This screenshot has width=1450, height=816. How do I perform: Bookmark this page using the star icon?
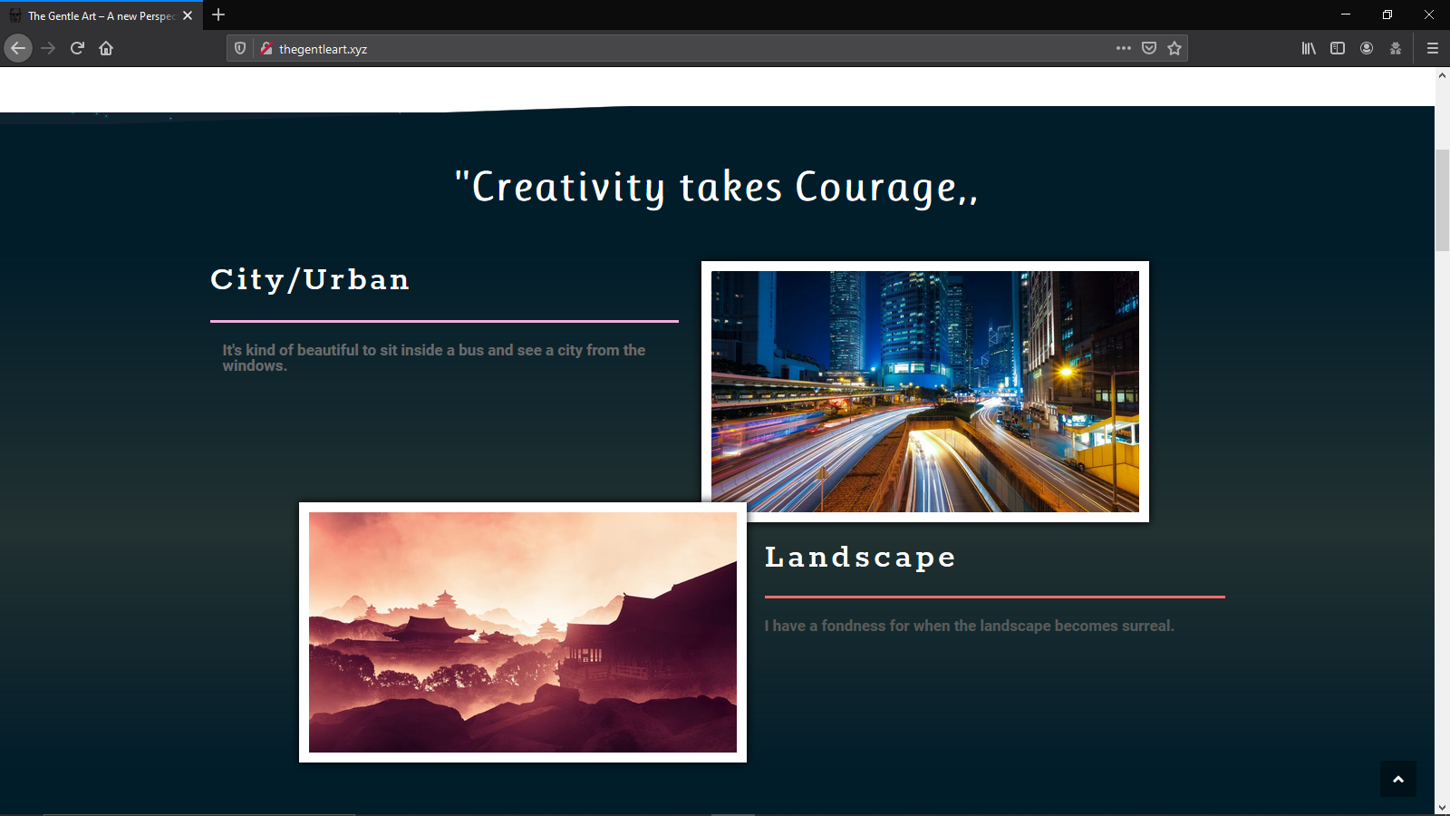[x=1174, y=48]
